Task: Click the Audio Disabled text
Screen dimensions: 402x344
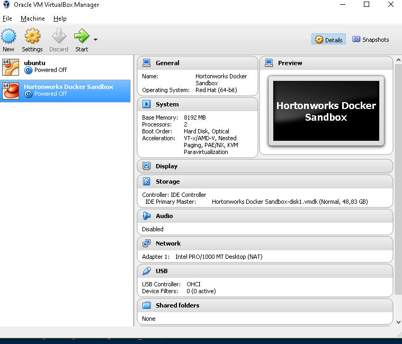Action: 153,229
